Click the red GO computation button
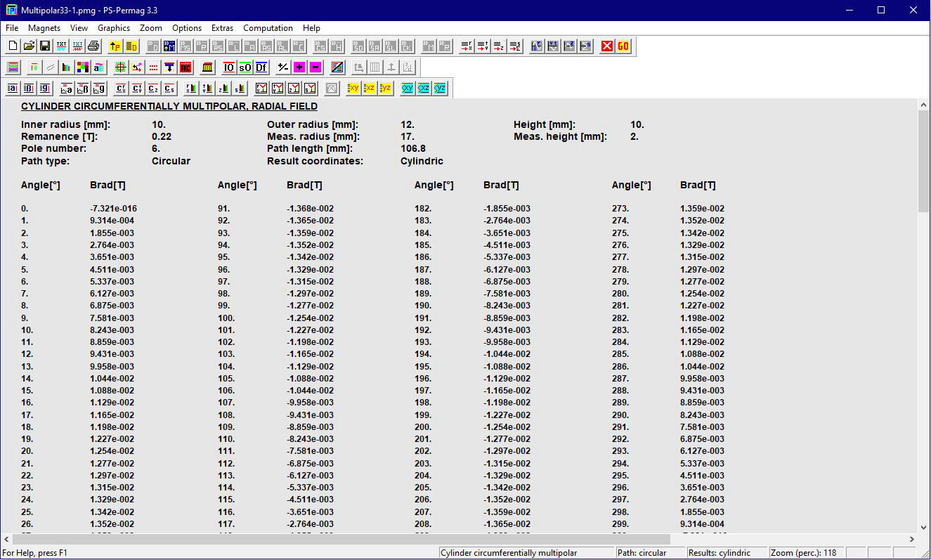The height and width of the screenshot is (560, 931). (x=623, y=46)
